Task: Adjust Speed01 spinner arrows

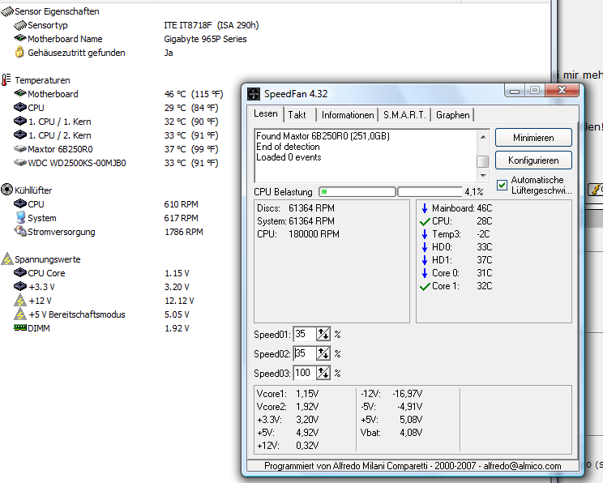Action: point(323,334)
